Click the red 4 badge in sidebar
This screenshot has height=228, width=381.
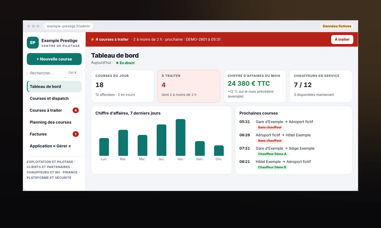pyautogui.click(x=76, y=110)
